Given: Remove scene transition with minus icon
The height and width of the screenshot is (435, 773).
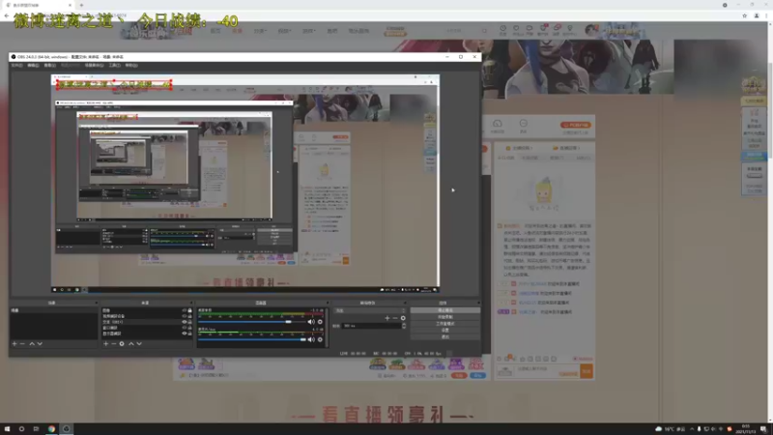Looking at the screenshot, I should pos(395,318).
